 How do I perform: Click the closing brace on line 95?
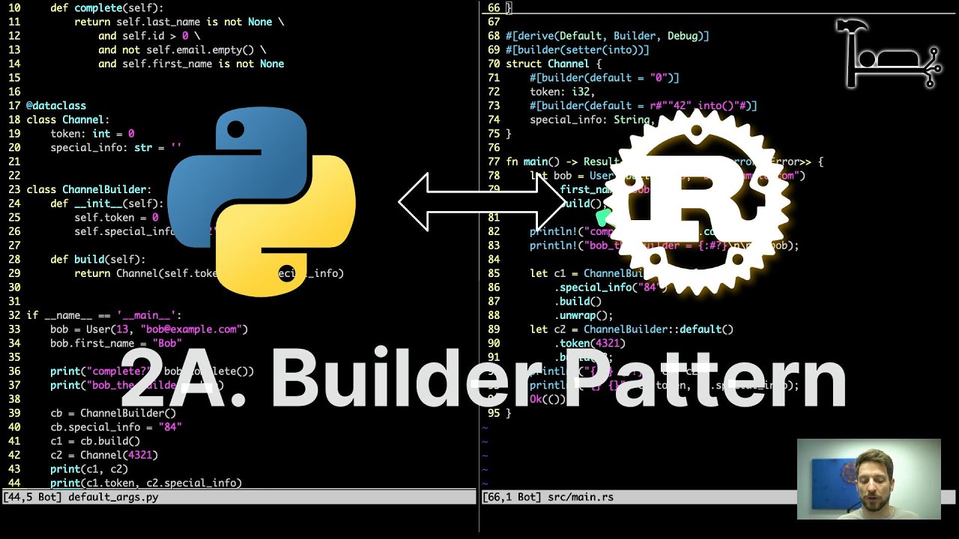(509, 413)
